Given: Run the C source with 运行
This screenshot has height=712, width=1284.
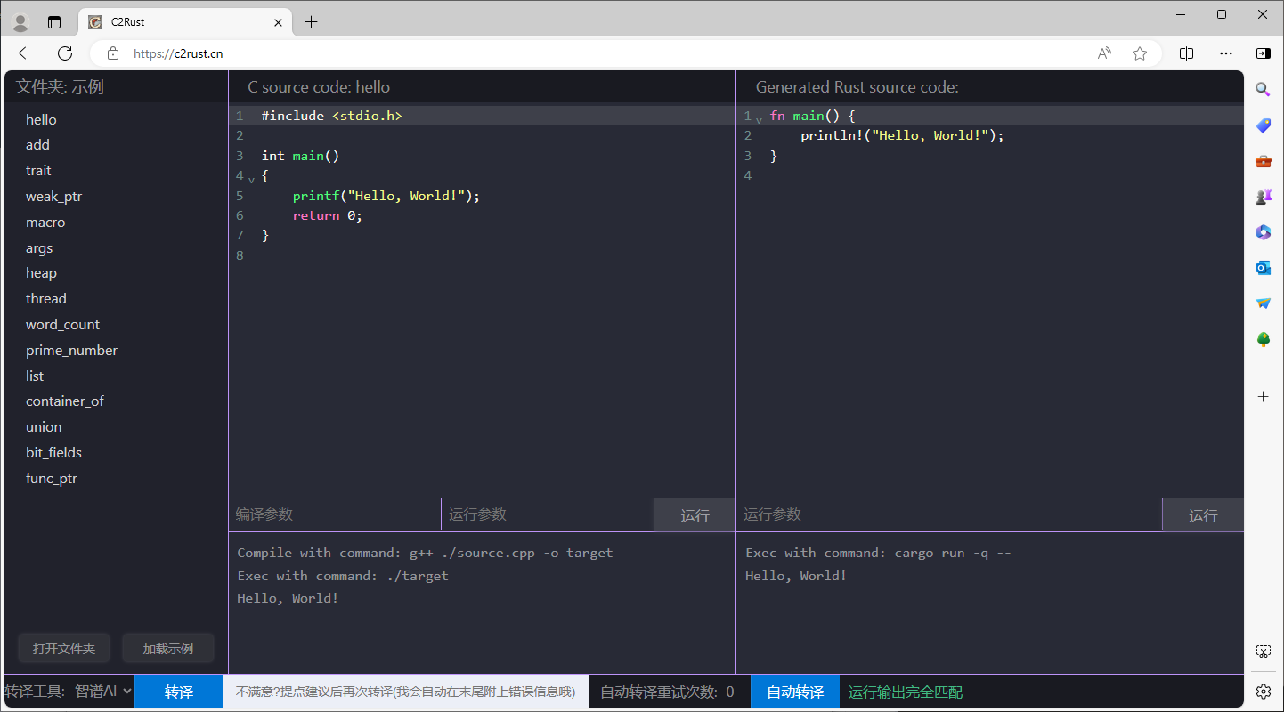Looking at the screenshot, I should coord(695,515).
